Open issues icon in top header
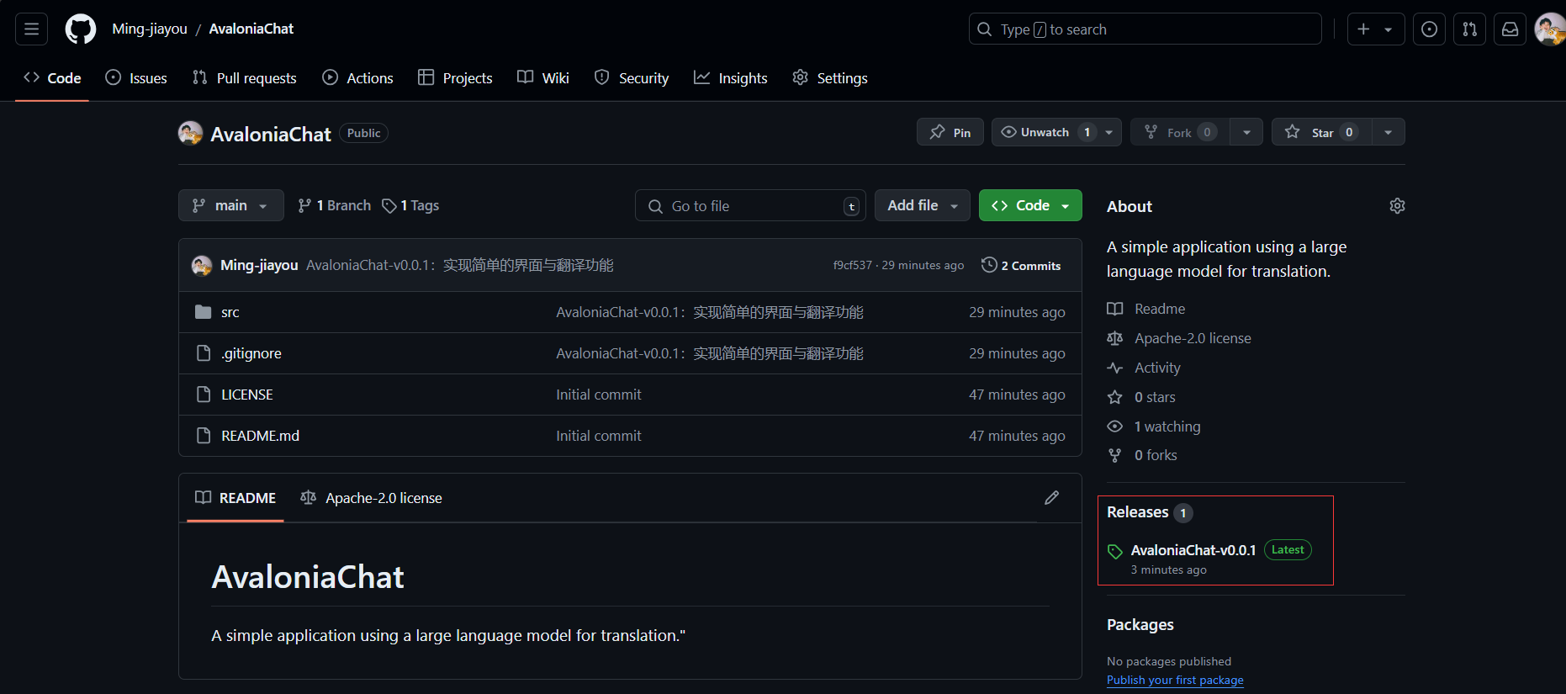This screenshot has height=694, width=1566. [1429, 29]
